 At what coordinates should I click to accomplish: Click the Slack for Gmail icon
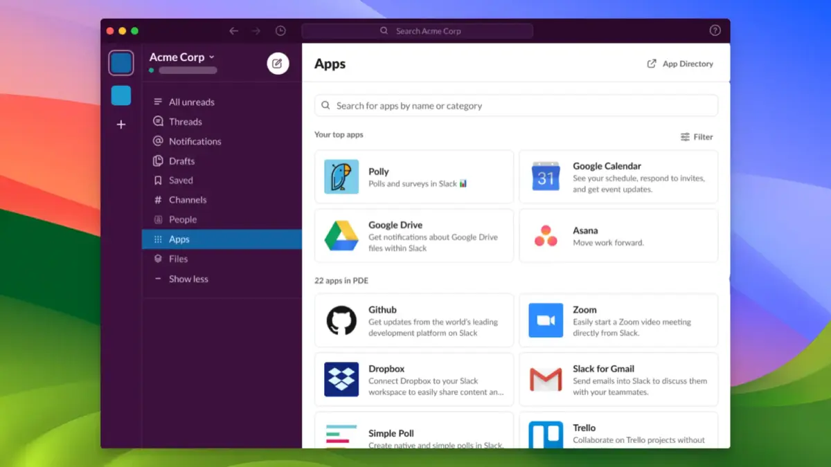coord(545,379)
